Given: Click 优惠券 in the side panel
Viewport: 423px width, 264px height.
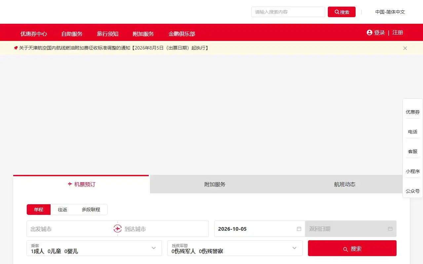Looking at the screenshot, I should 413,112.
